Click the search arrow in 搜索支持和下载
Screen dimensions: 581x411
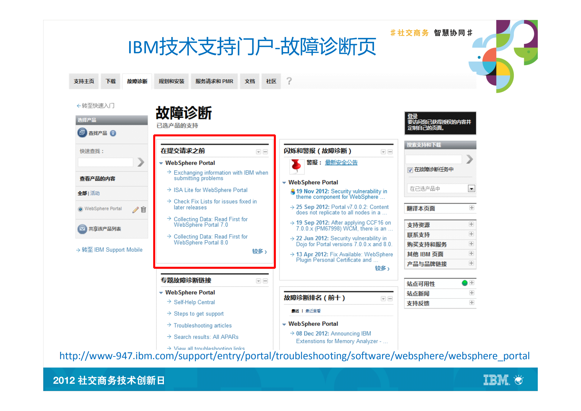pyautogui.click(x=470, y=159)
